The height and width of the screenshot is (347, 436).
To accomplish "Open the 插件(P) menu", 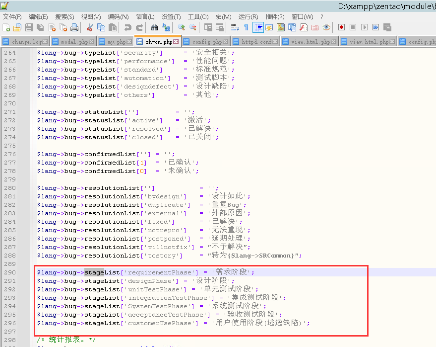I will 274,16.
